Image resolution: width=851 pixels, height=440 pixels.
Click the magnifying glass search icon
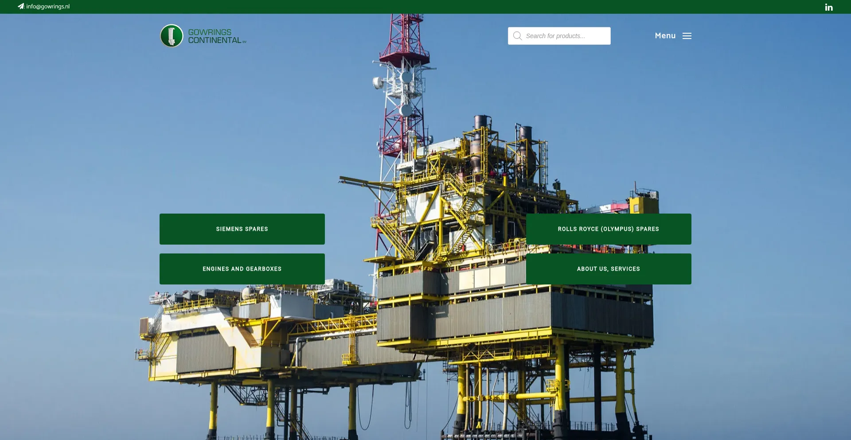pos(517,36)
